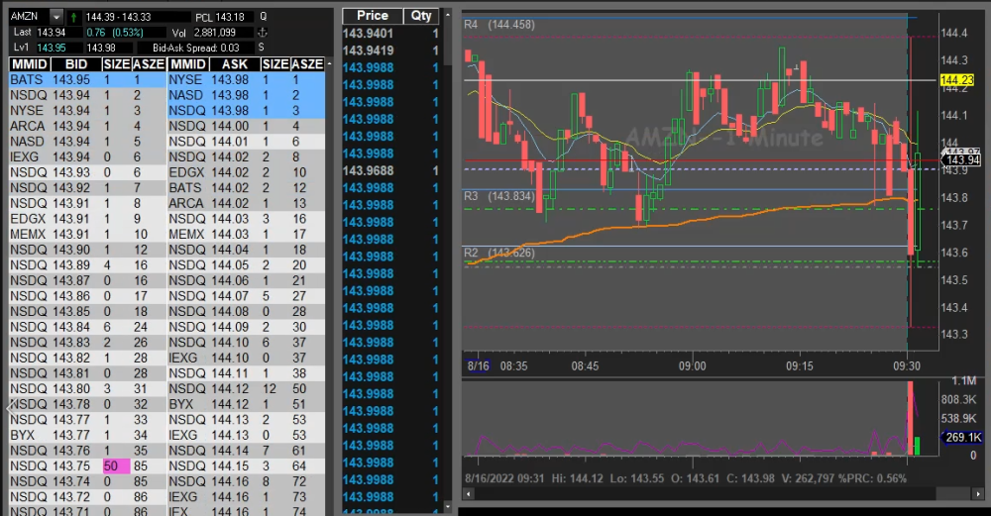Sort by the BID column header
Image resolution: width=991 pixels, height=516 pixels.
coord(75,63)
